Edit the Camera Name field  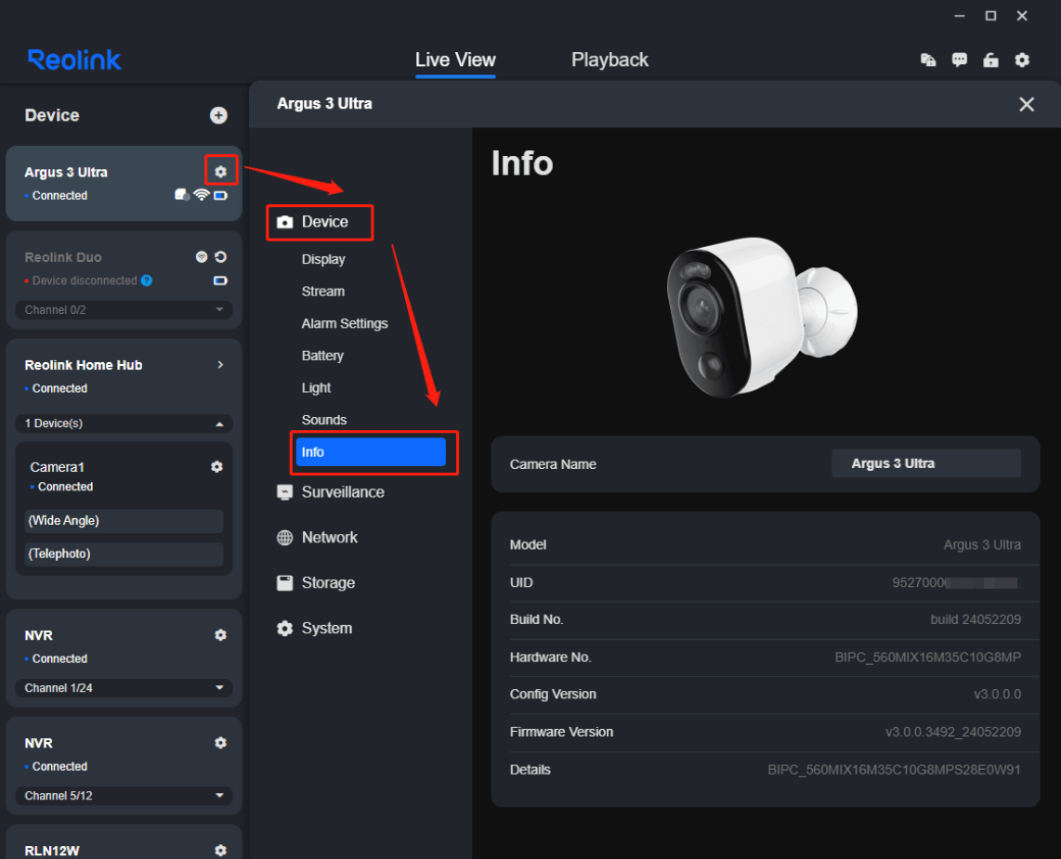point(925,464)
